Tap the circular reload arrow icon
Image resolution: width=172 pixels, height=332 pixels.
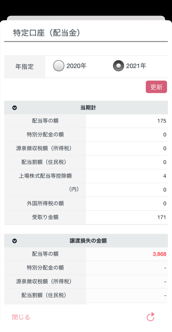pos(151,317)
